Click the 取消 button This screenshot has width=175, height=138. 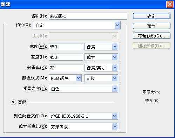[152, 26]
